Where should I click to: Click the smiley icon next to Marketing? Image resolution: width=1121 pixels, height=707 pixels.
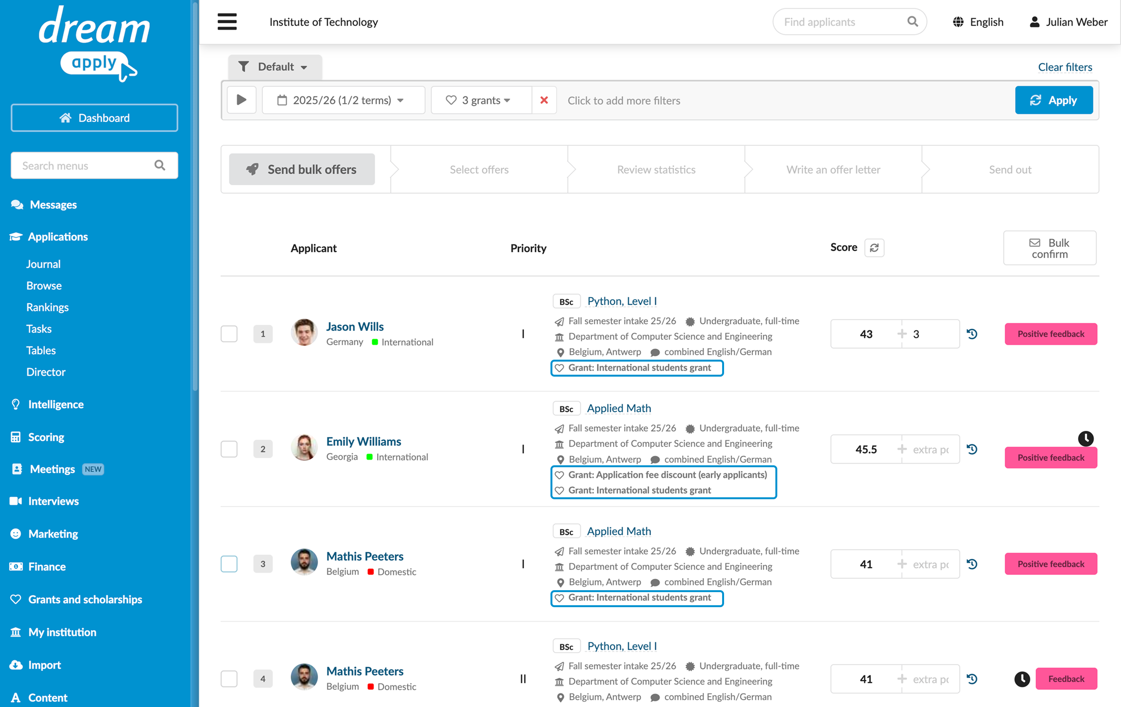[x=16, y=534]
